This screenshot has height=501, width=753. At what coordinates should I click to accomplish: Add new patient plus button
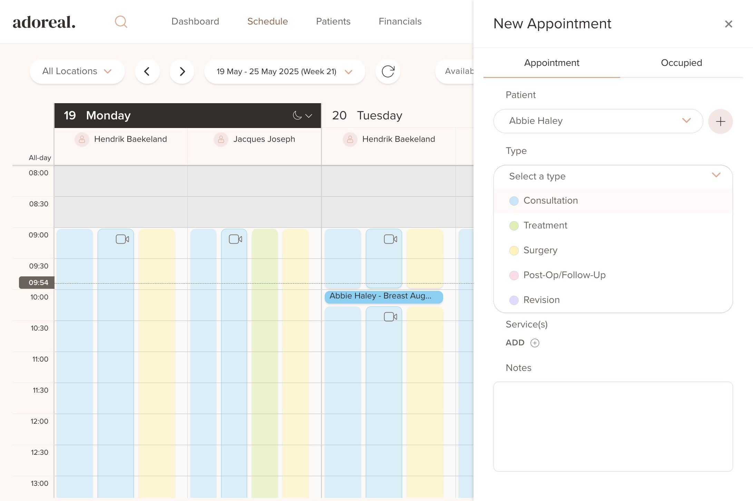click(x=720, y=121)
